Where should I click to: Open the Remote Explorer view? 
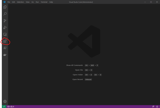(x=5, y=34)
